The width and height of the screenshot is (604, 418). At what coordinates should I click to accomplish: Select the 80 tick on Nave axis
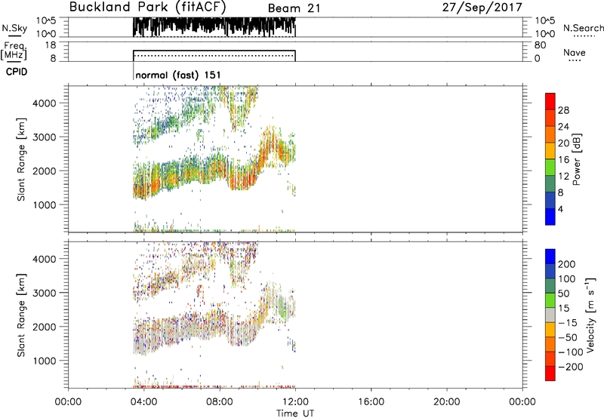pyautogui.click(x=540, y=45)
